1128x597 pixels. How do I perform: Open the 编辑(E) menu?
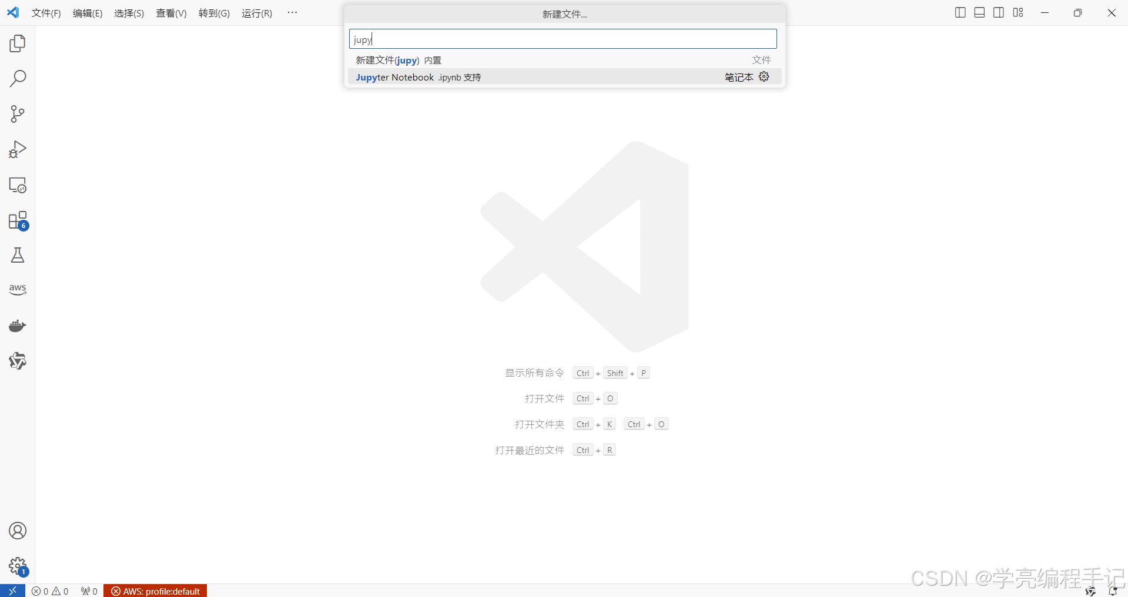88,13
